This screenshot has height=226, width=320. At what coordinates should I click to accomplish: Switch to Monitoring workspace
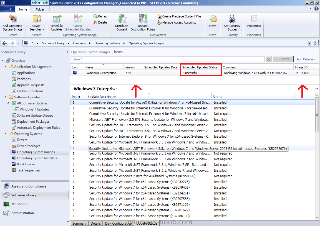click(35, 204)
